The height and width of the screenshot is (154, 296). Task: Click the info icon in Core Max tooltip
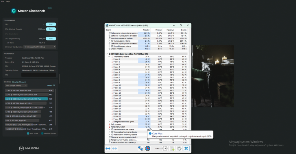150,133
